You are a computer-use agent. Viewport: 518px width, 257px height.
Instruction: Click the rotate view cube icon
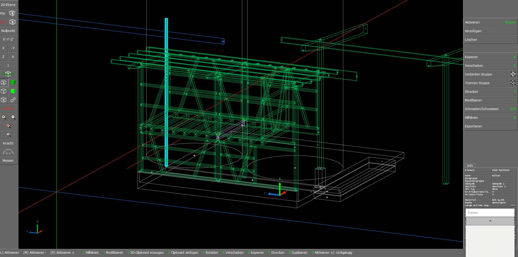8,74
